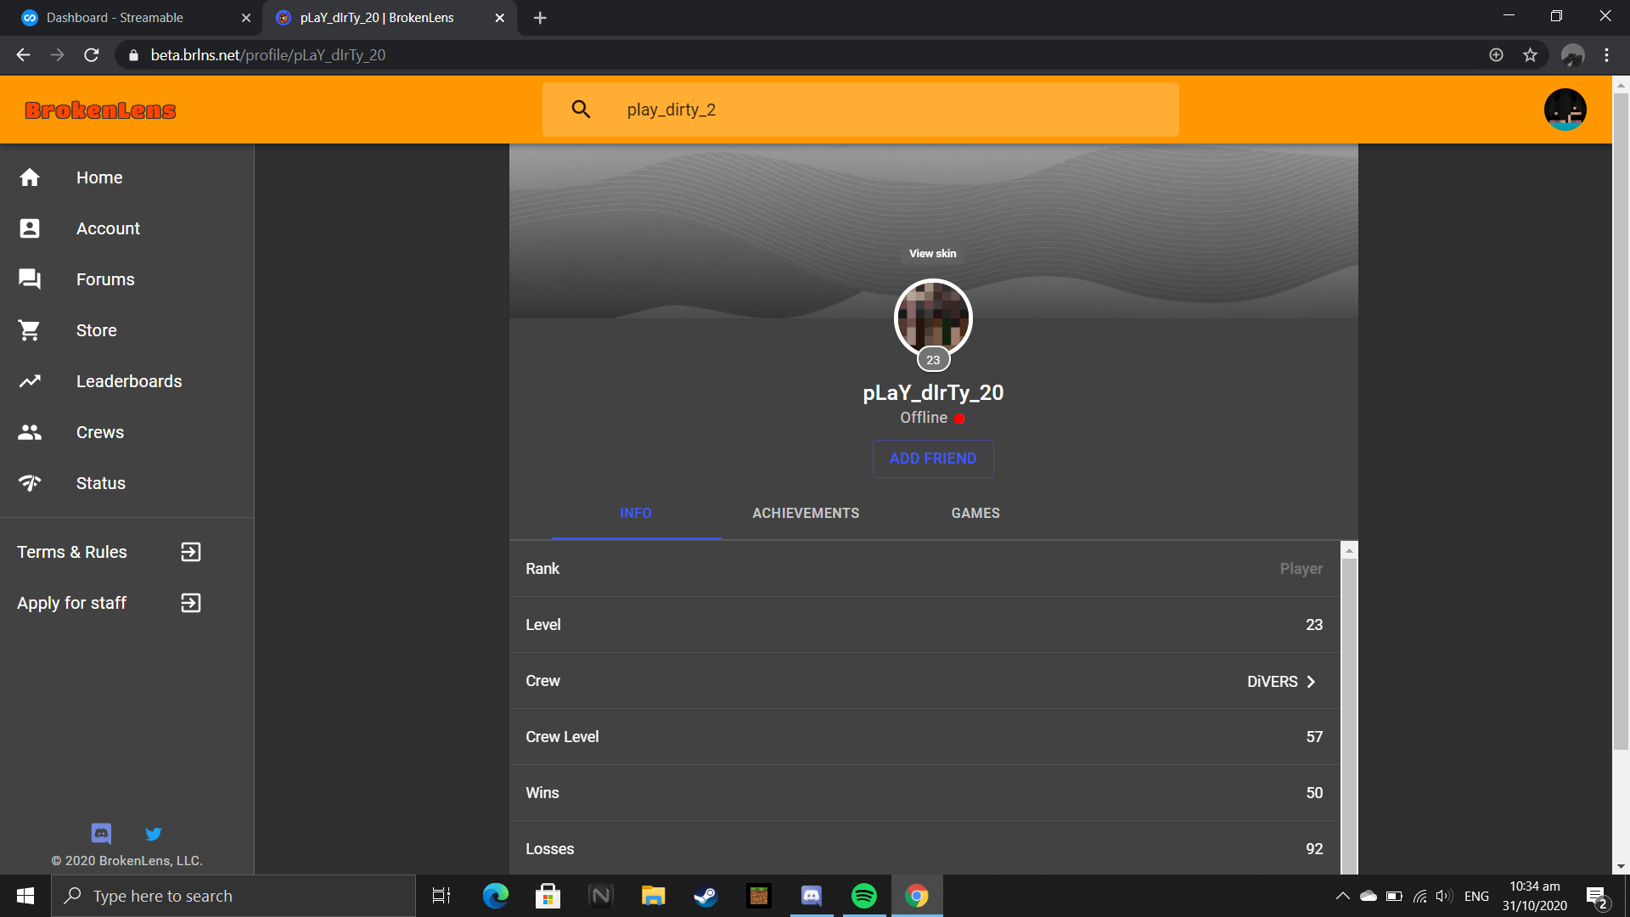Click the Windows taskbar search box

pyautogui.click(x=233, y=896)
